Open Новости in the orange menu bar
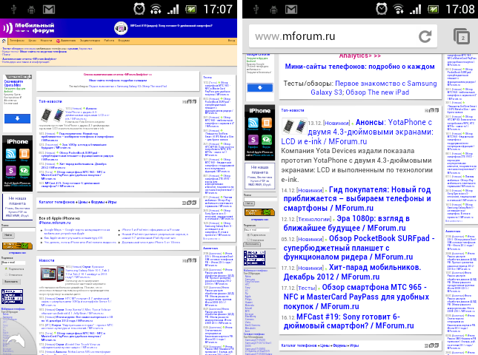Viewport: 478px width, 355px height. tap(46, 41)
